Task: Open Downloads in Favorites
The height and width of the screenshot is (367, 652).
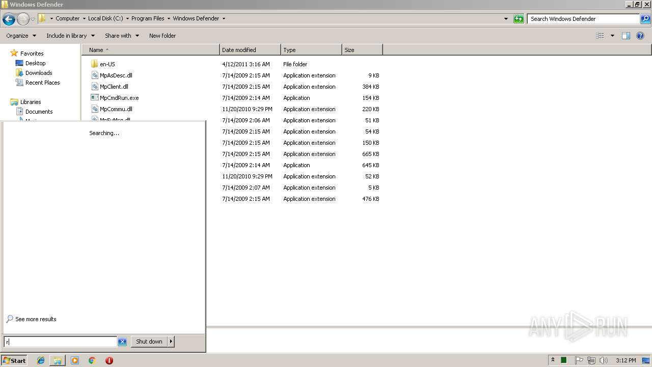Action: click(x=39, y=73)
